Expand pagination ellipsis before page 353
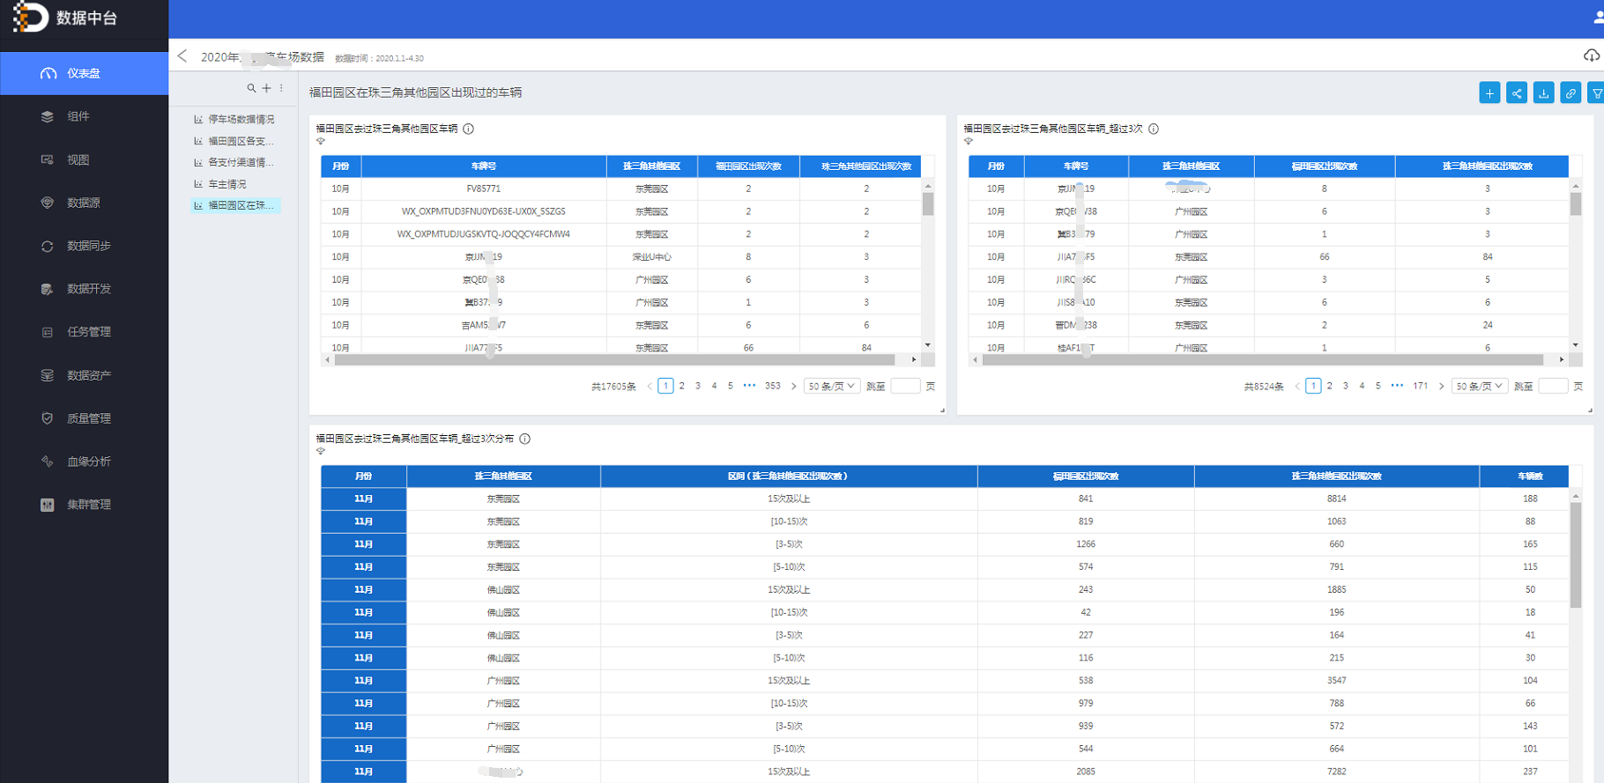 point(749,386)
